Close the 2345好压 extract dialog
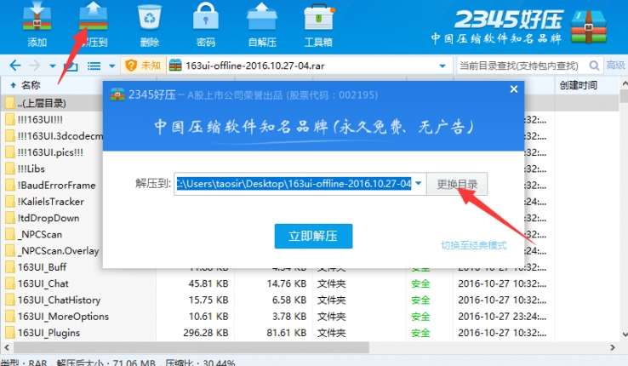Screen dimensions: 628x366 tap(514, 89)
